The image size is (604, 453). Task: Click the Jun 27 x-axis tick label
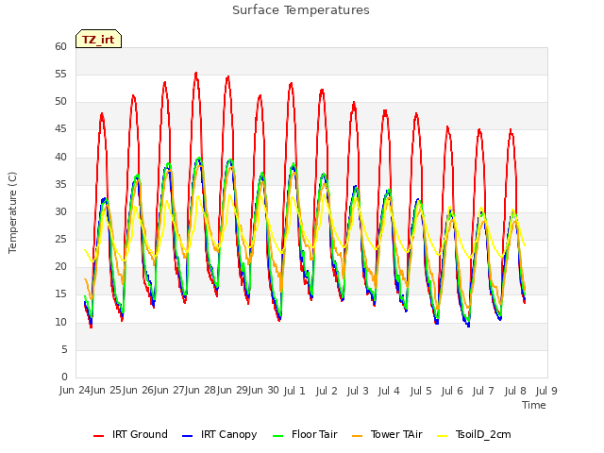pos(168,391)
